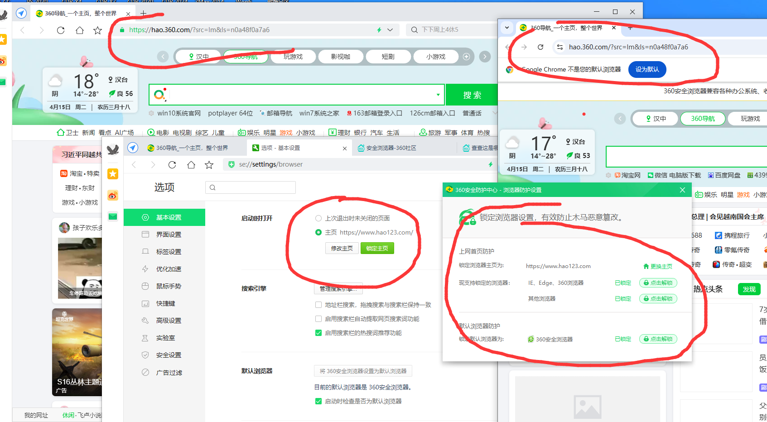Open 实验室 in options sidebar

(164, 338)
